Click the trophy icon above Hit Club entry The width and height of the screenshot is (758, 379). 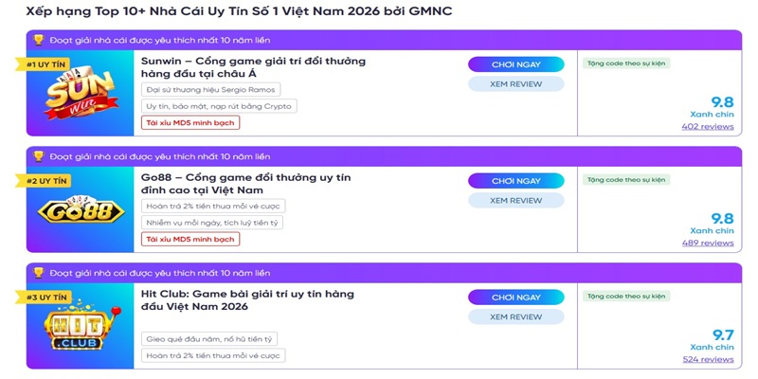click(x=39, y=273)
